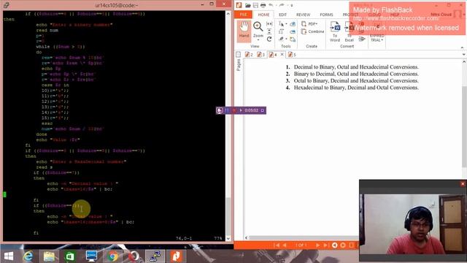Click the top icon right of Select tool
The height and width of the screenshot is (263, 467).
pos(293,24)
